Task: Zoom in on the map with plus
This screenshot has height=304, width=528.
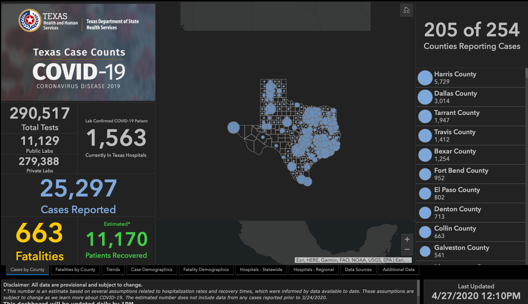Action: click(x=407, y=239)
